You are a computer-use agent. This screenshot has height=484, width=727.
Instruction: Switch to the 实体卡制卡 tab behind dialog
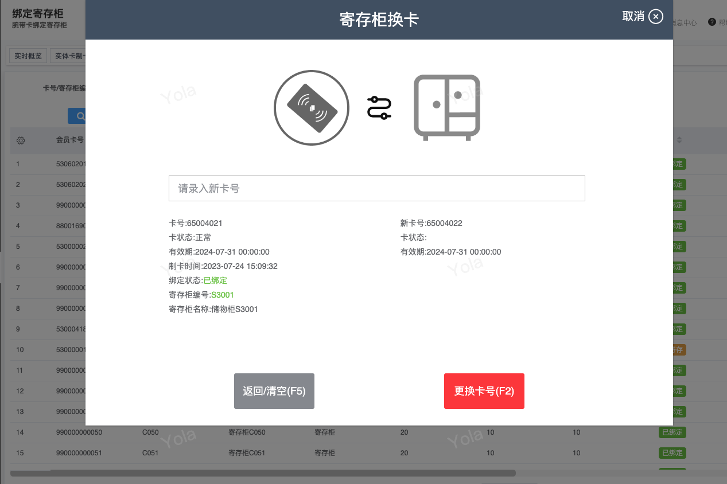(68, 56)
